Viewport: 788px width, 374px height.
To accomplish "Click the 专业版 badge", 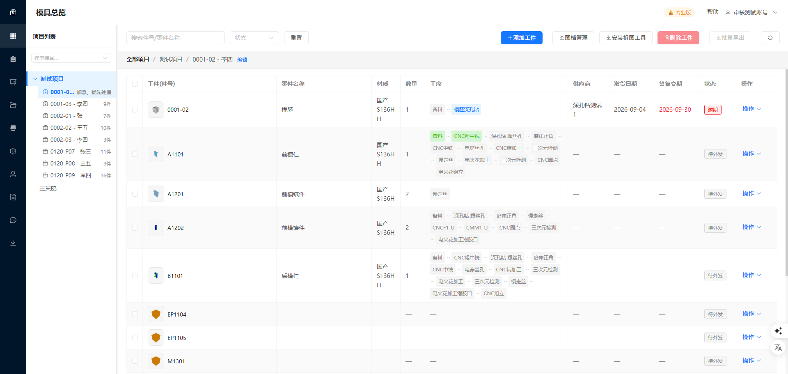I will coord(679,12).
